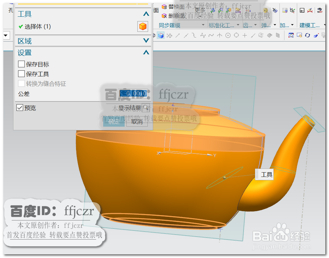Click the red dimension measure brush icon
Screen dimensions: 329x258
point(310,10)
